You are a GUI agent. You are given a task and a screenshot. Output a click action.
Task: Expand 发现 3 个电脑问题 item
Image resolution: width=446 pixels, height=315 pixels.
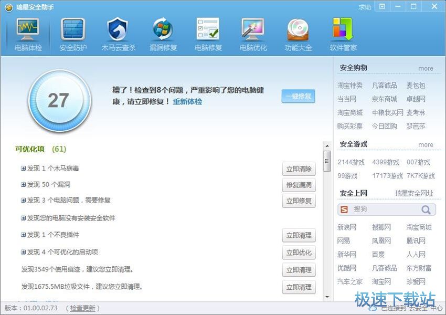[x=23, y=201]
